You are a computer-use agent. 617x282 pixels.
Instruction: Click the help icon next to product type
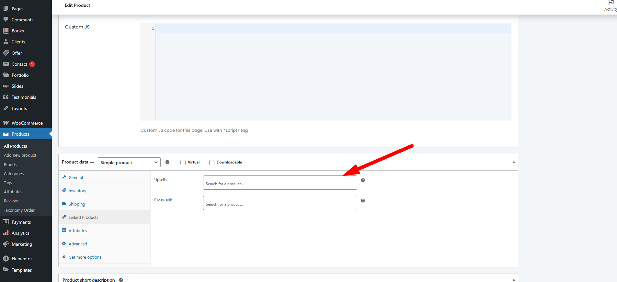167,162
